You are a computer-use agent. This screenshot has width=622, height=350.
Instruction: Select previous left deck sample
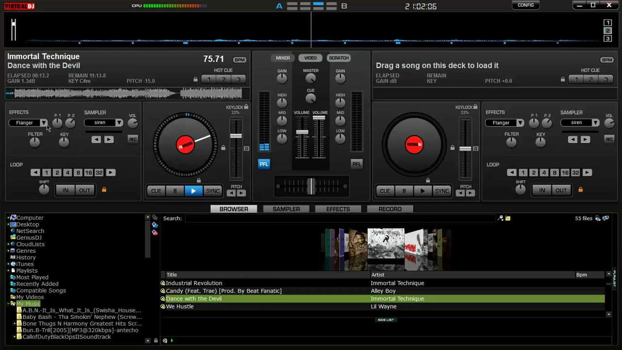coord(96,140)
